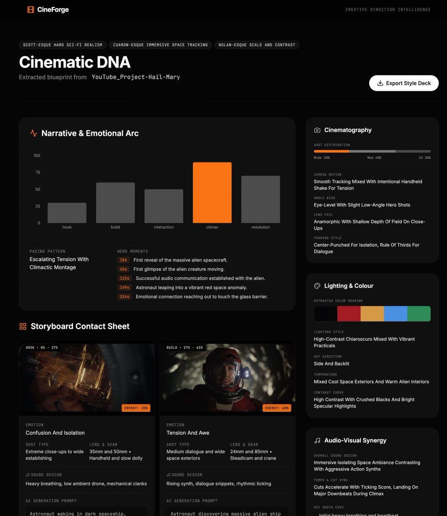Click the music note icon beside Audio-Visual Synergy
Screen dimensions: 447x516
click(317, 440)
